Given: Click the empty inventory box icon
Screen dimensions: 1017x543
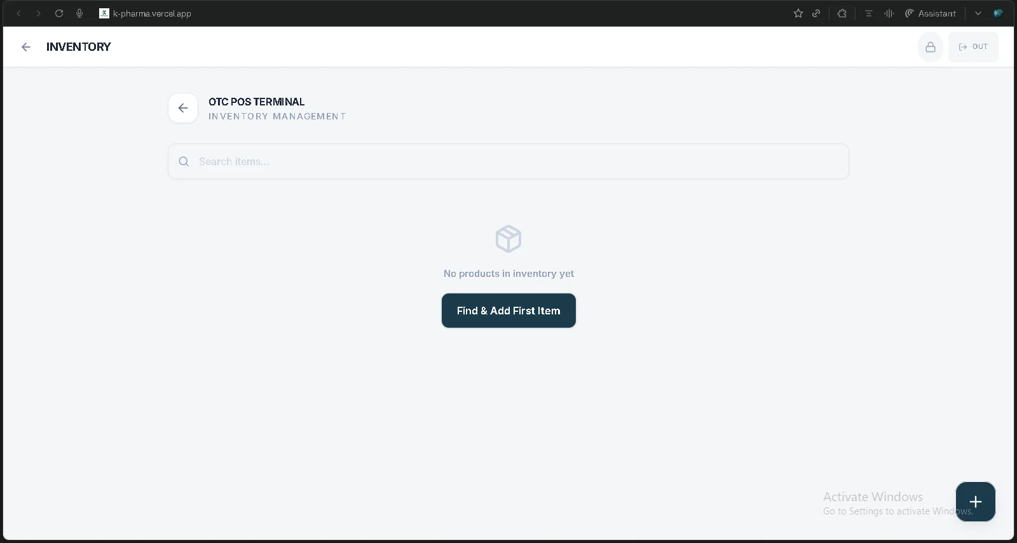Looking at the screenshot, I should (508, 239).
